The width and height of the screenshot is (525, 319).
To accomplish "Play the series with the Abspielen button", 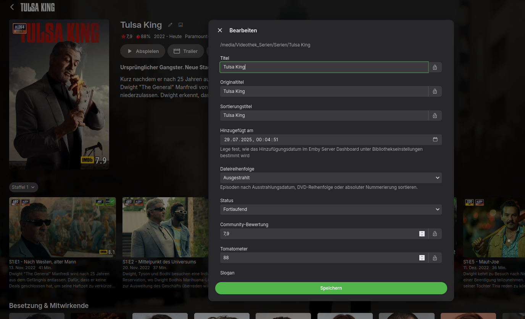I will [x=143, y=51].
